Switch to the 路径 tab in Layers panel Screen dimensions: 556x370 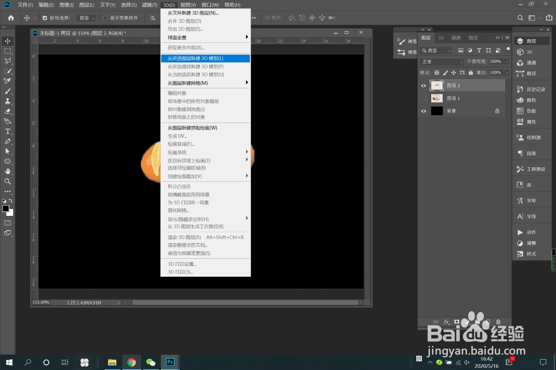(x=473, y=38)
